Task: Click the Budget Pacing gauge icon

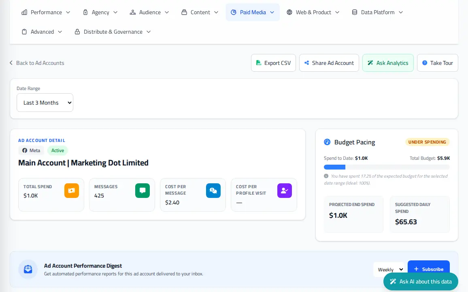Action: click(327, 142)
